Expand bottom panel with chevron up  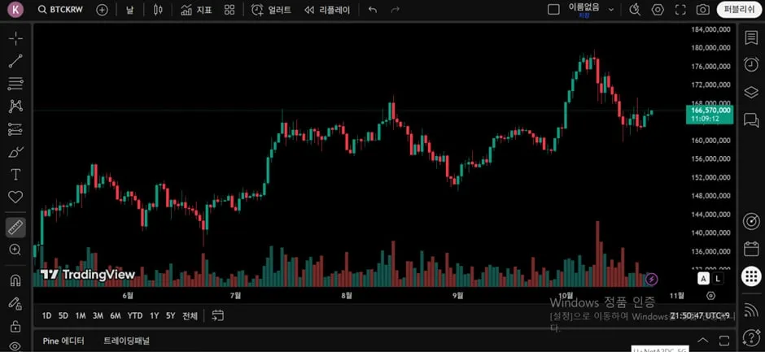click(x=702, y=340)
